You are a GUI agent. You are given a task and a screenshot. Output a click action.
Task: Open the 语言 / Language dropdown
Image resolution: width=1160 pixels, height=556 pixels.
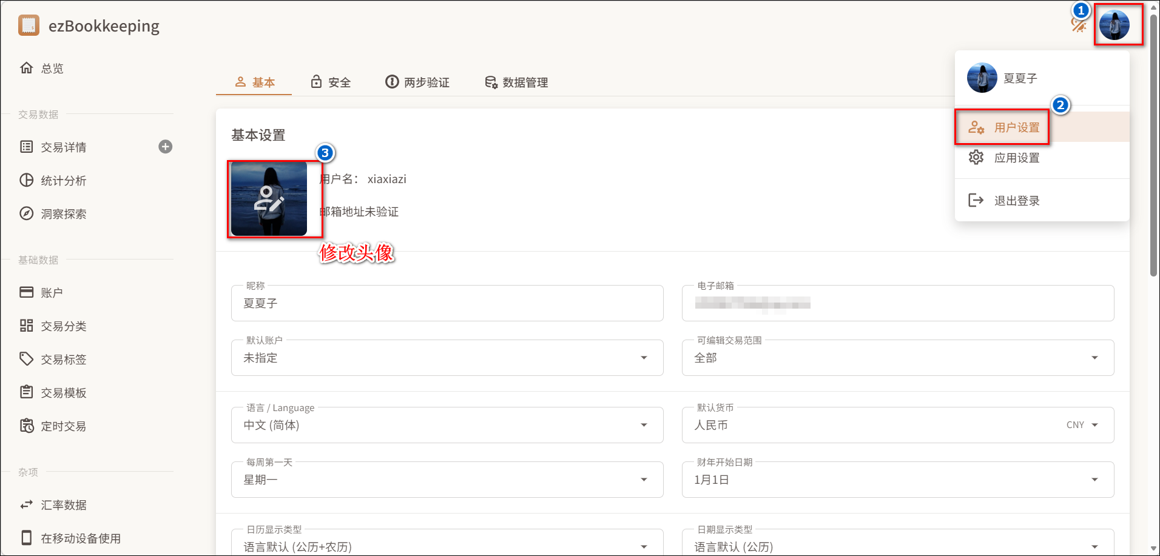[x=447, y=425]
